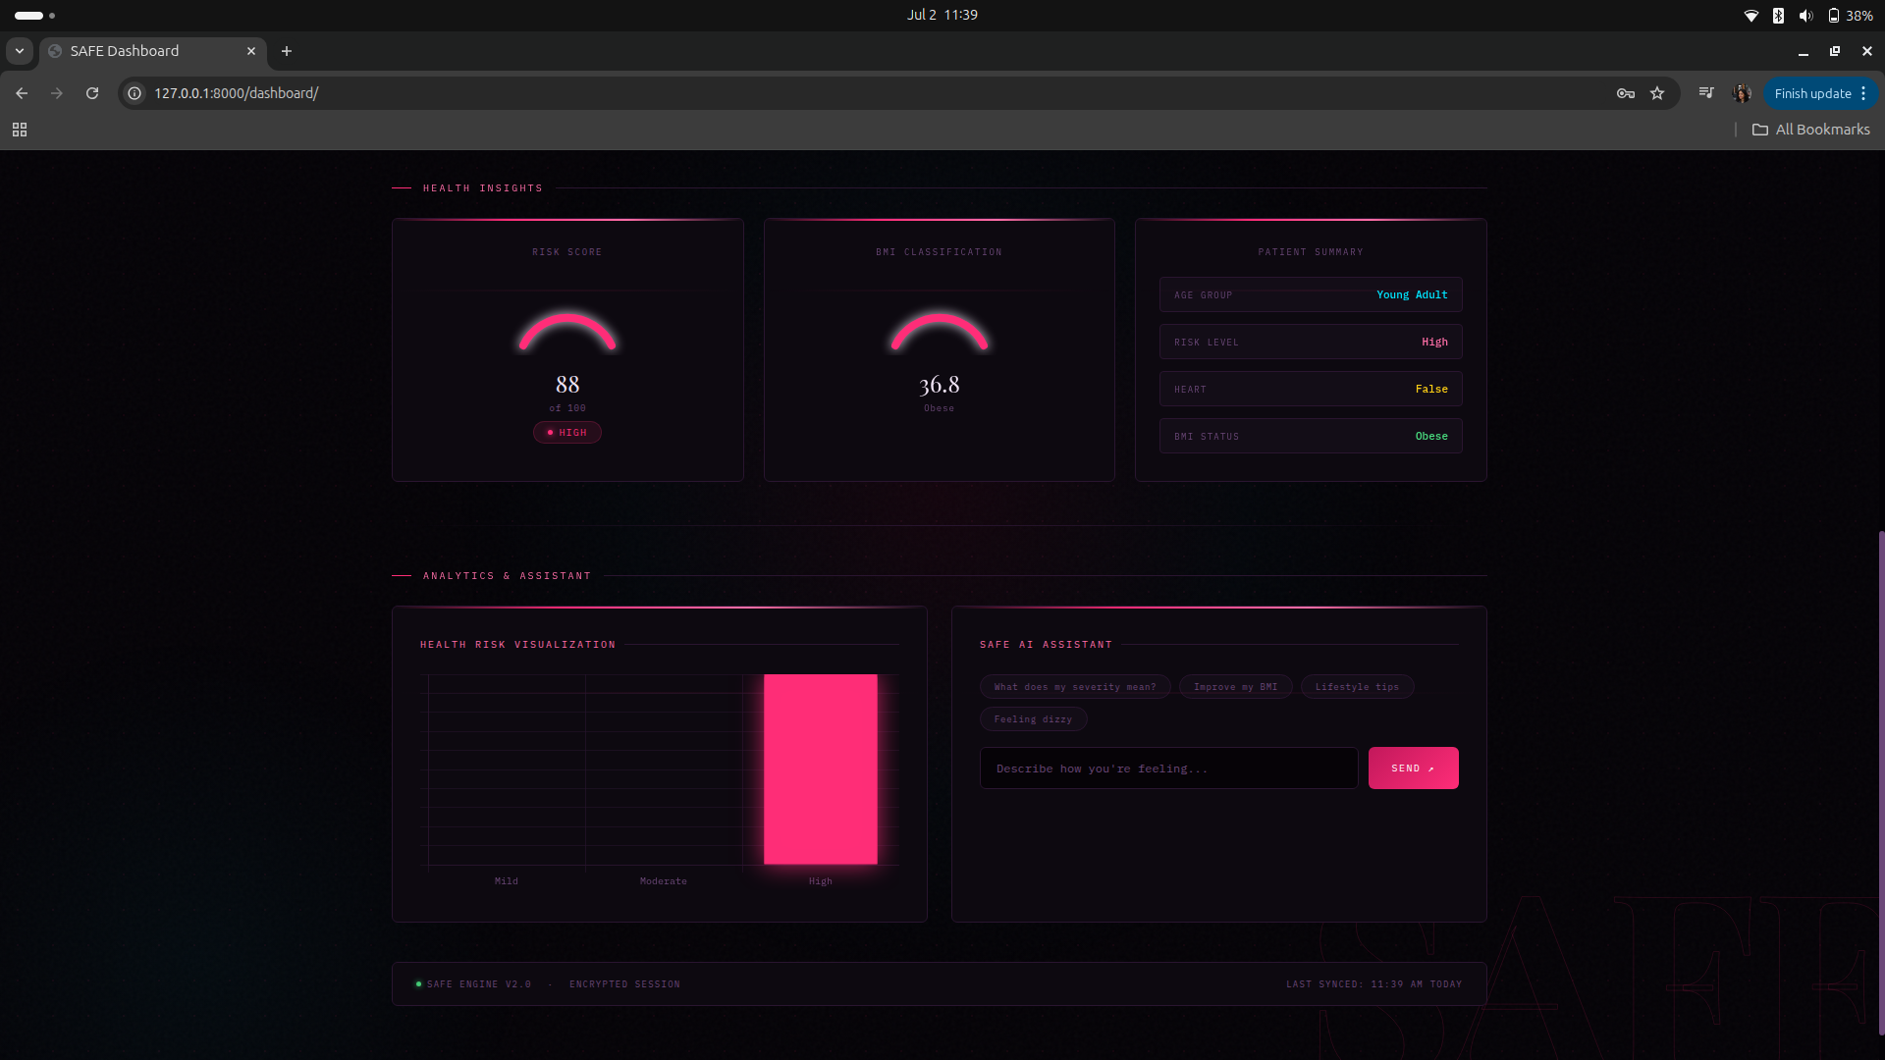The height and width of the screenshot is (1060, 1885).
Task: Click the Finish update button
Action: [x=1812, y=93]
